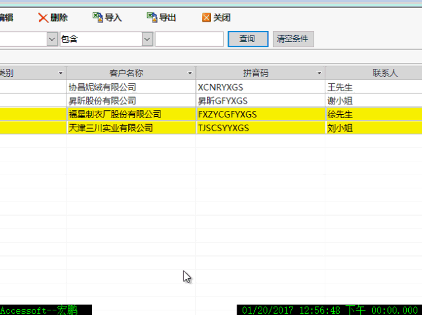Screen dimensions: 422x315
Task: Select the cell 福星制衣厂股份有限公司
Action: [131, 114]
